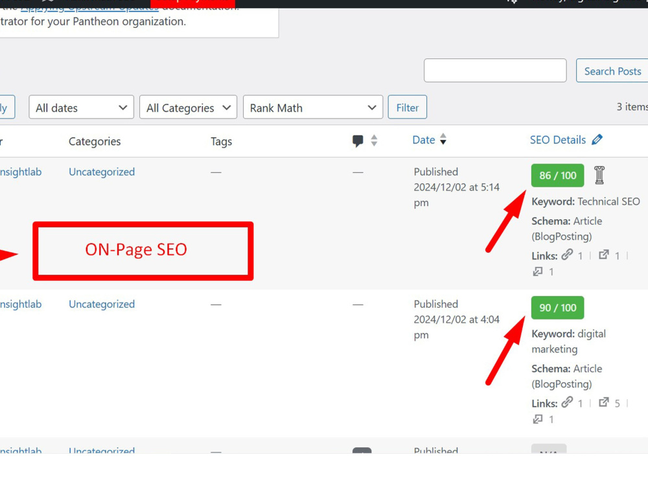Image resolution: width=648 pixels, height=486 pixels.
Task: Click the 86 / 100 SEO score badge
Action: point(557,176)
